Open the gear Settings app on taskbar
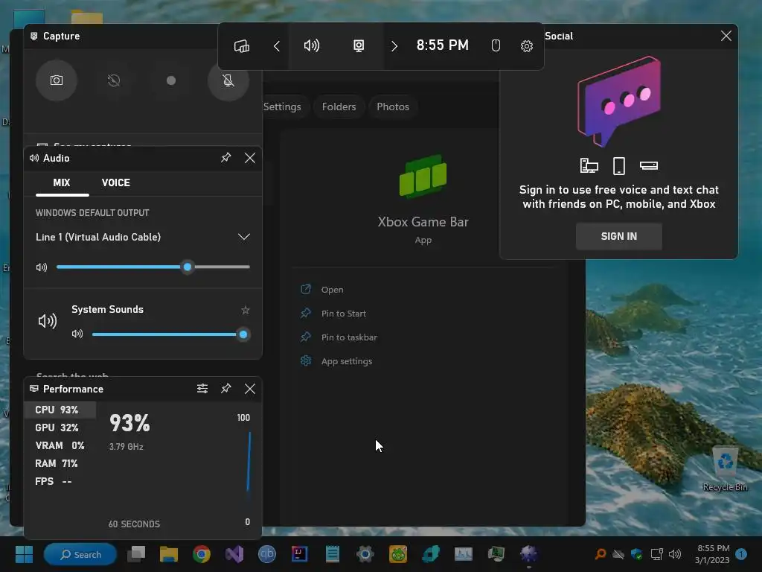Viewport: 762px width, 572px height. pos(365,554)
